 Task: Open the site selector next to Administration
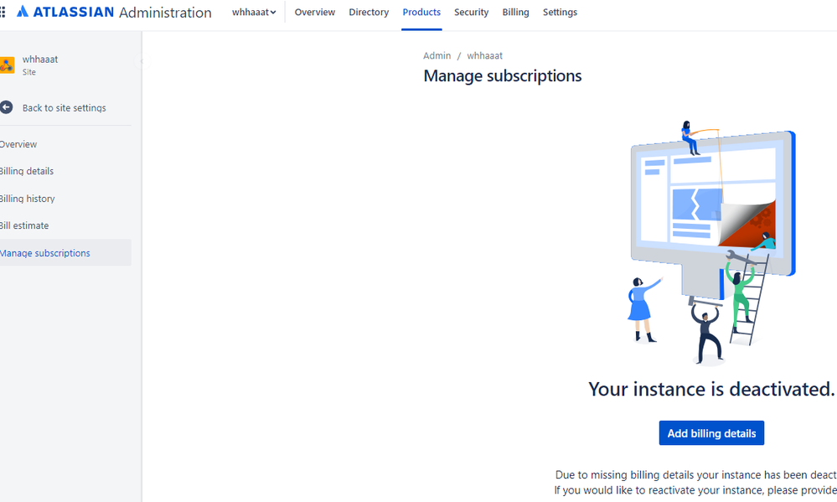253,12
